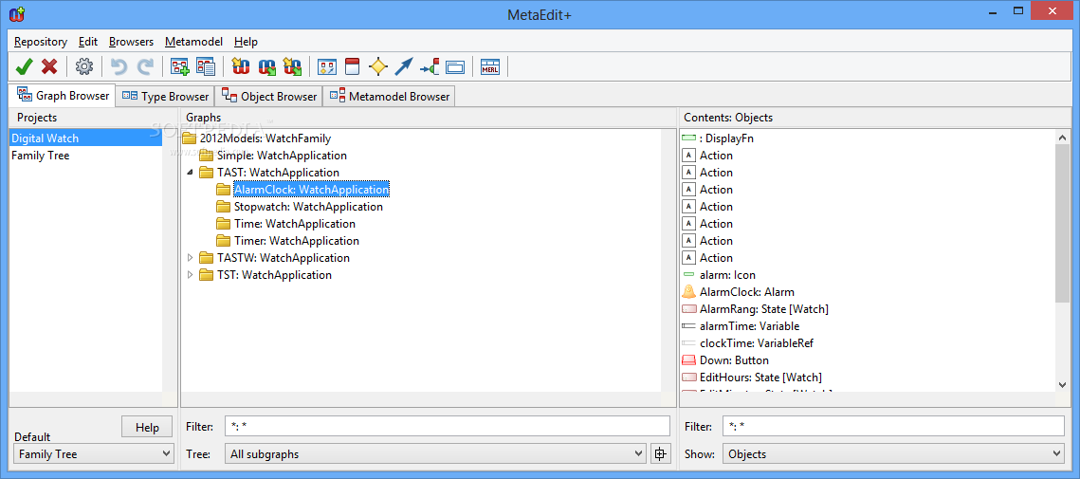This screenshot has width=1080, height=479.
Task: Open the Help menu
Action: [x=246, y=42]
